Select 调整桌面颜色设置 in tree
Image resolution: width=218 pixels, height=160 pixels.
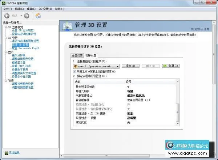(x=23, y=59)
